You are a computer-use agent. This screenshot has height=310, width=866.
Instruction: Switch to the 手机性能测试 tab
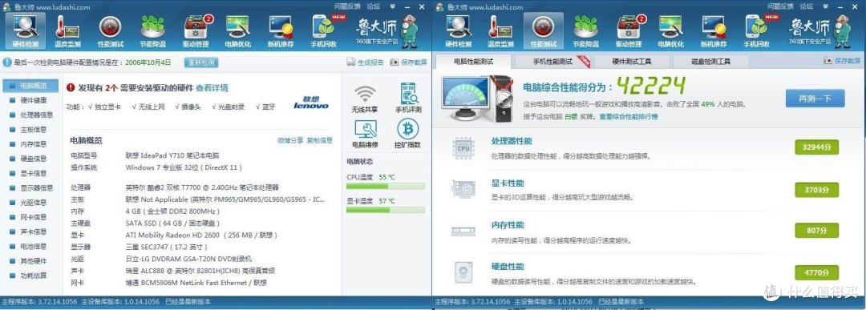click(x=552, y=61)
